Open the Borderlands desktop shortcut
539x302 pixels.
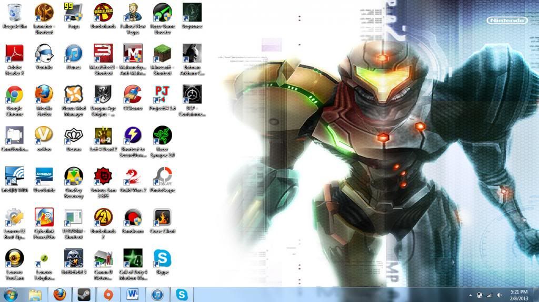click(x=103, y=12)
